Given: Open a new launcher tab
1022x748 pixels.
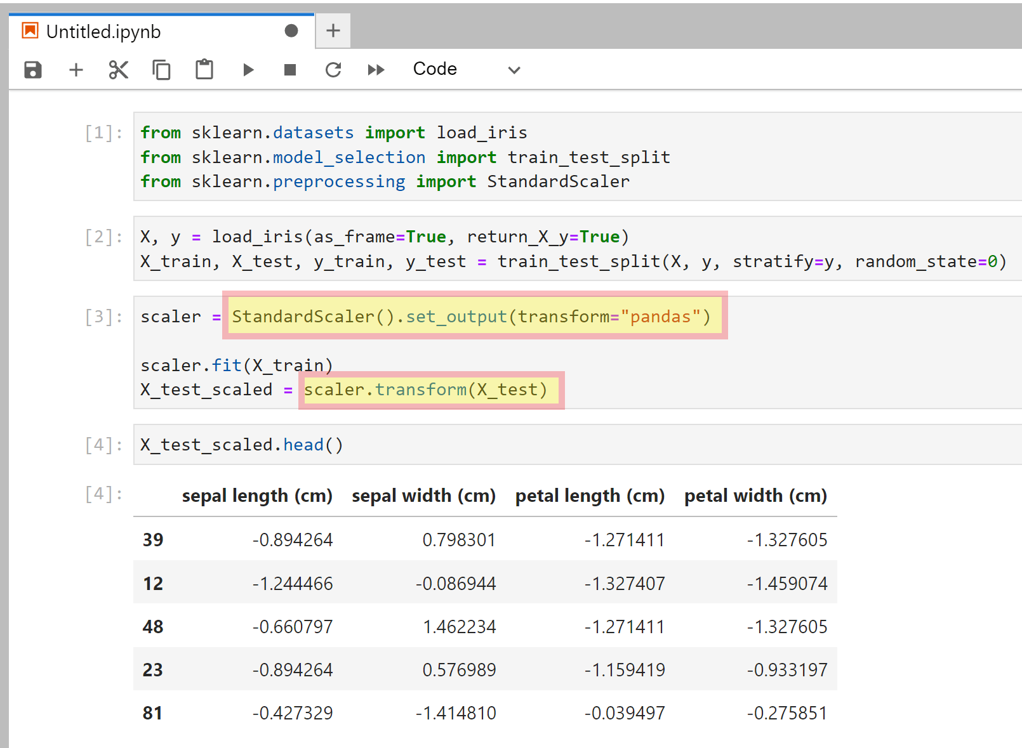Looking at the screenshot, I should pos(333,30).
